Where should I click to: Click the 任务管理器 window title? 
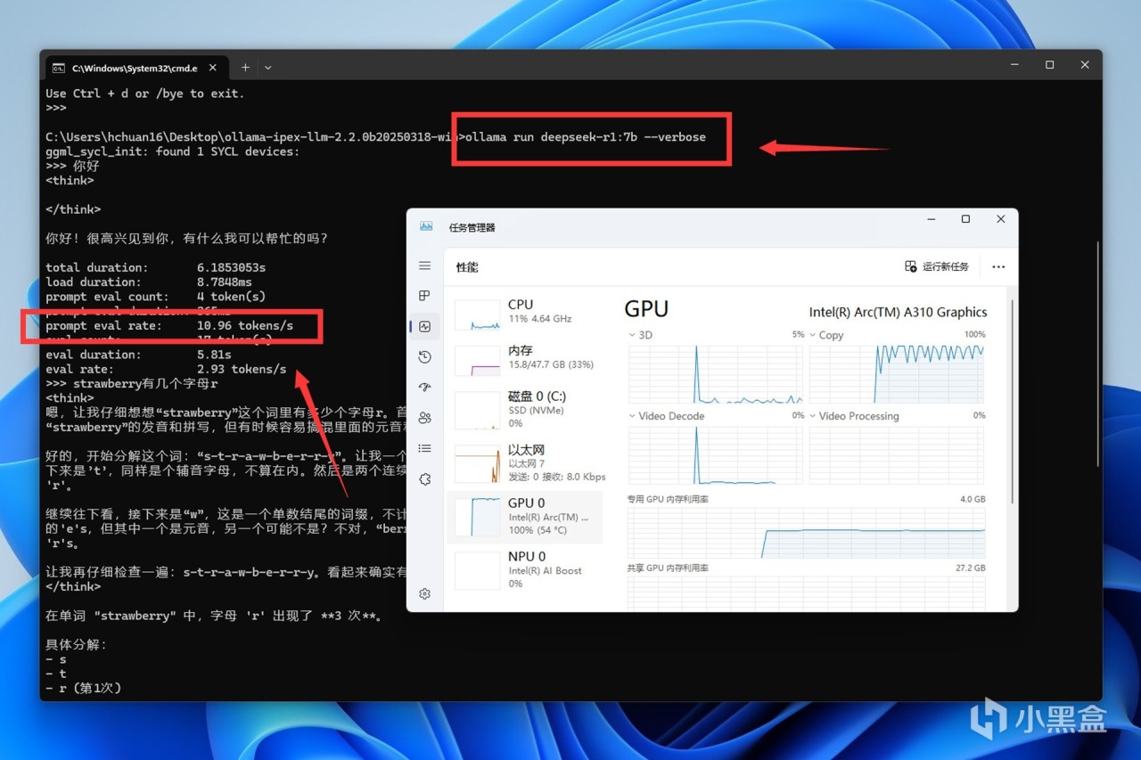click(x=472, y=227)
